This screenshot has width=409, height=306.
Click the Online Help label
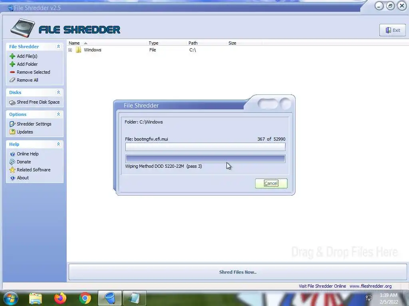[28, 154]
